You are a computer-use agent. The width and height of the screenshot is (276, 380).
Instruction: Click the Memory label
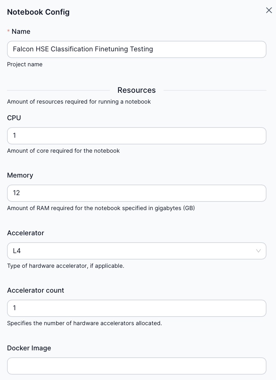[20, 175]
